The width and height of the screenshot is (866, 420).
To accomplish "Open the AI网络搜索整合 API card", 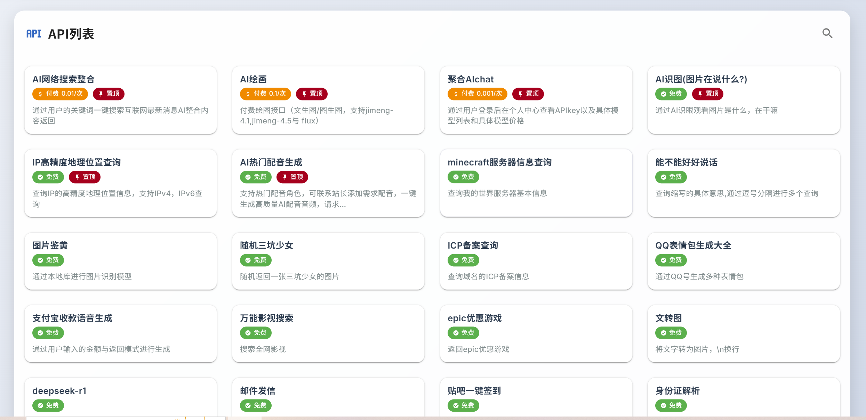I will 120,100.
